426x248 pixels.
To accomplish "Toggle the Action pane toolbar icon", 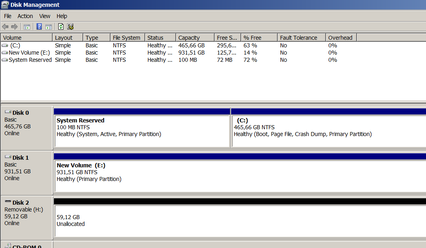I will tap(49, 26).
